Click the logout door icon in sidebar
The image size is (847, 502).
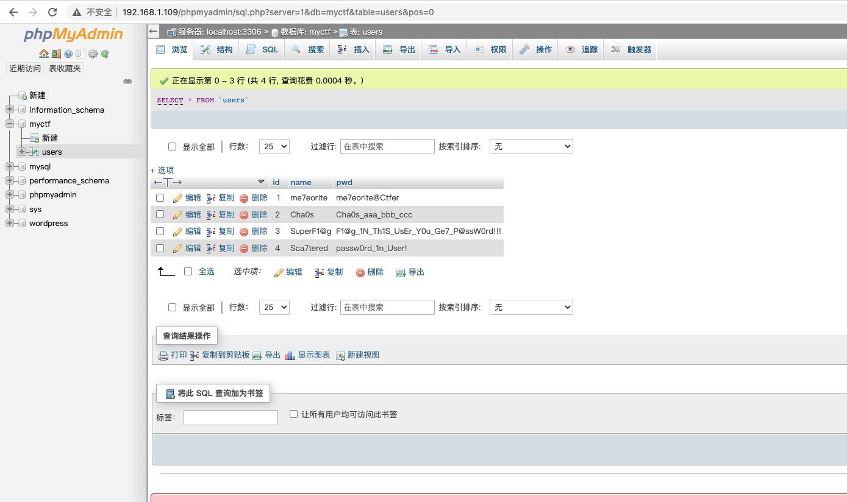pyautogui.click(x=56, y=54)
